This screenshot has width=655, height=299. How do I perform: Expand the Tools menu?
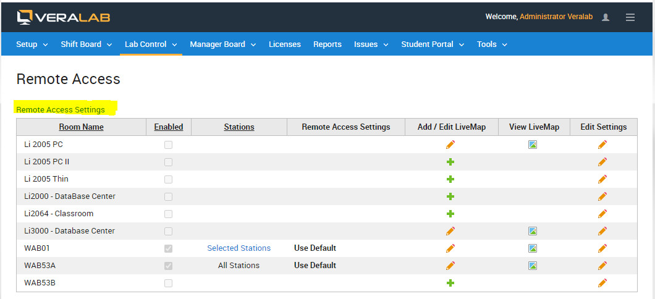tap(492, 44)
